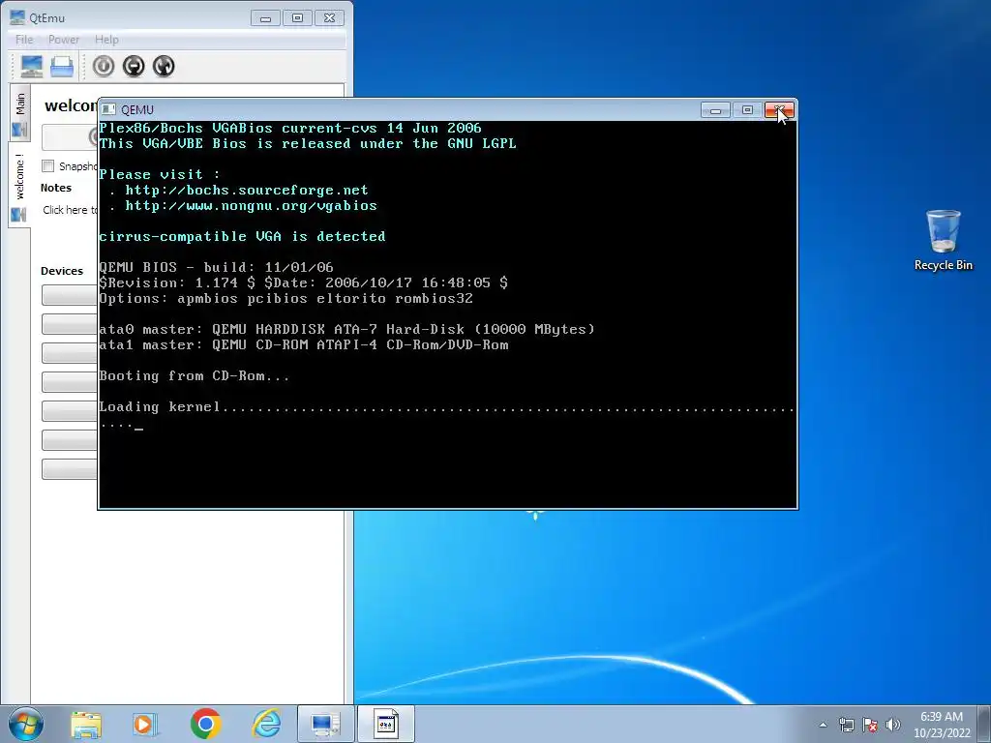Switch to the Main vertical tab
991x743 pixels.
[19, 112]
